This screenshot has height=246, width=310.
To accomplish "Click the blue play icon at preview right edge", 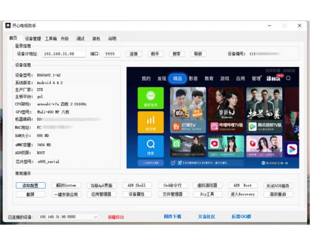I will pos(292,149).
